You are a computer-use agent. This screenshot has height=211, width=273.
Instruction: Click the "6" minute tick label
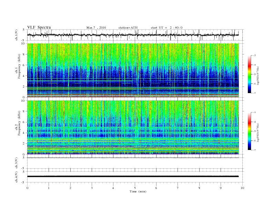point(156,188)
